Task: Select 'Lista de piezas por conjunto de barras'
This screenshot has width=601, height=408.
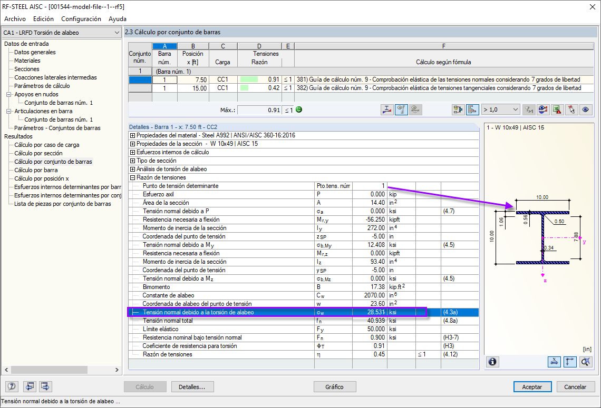Action: pos(63,204)
